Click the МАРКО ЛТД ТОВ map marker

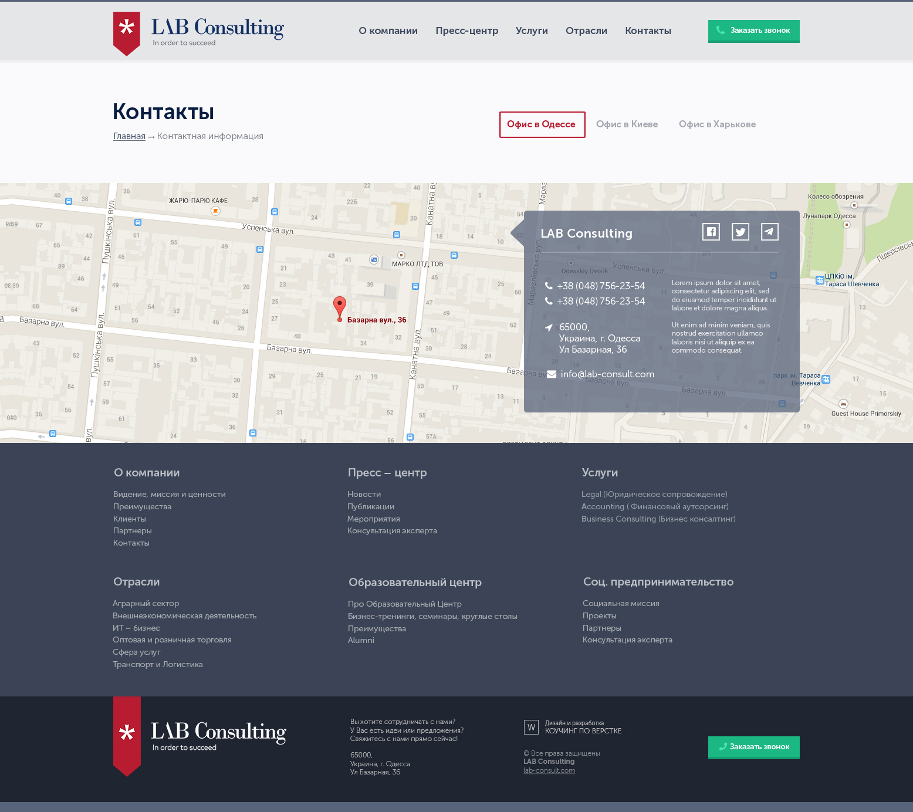(x=401, y=255)
